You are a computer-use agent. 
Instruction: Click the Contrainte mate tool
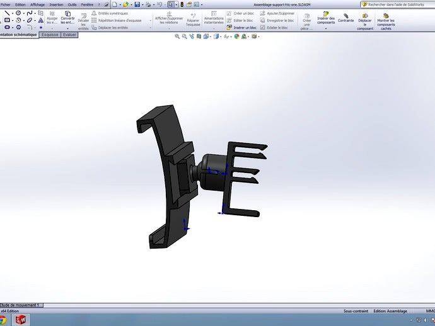[345, 18]
